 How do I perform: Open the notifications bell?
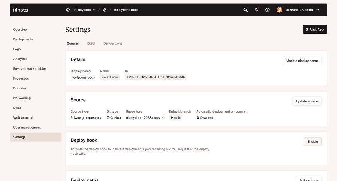[x=256, y=10]
